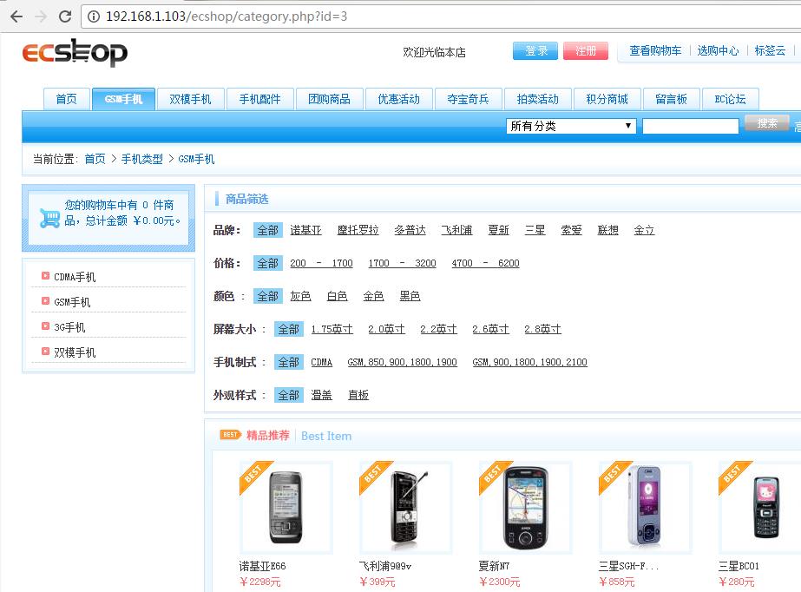Open 选购中心 link
Viewport: 801px width, 592px height.
click(718, 50)
